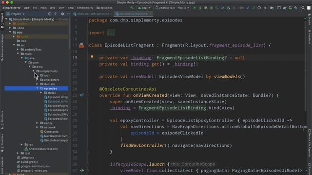The image size is (312, 175).
Task: Collapse all nodes in Project panel
Action: 56,14
